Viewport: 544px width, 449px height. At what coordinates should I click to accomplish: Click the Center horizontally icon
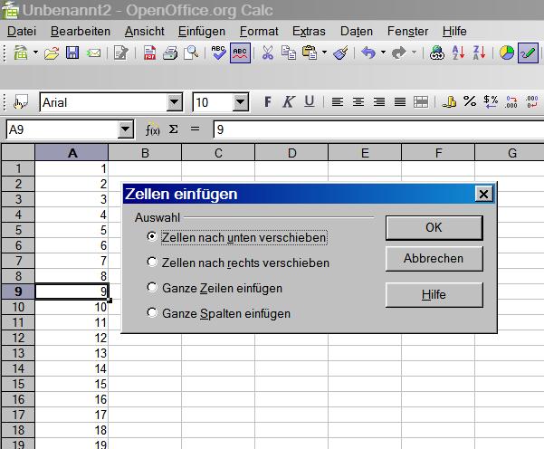pos(358,102)
